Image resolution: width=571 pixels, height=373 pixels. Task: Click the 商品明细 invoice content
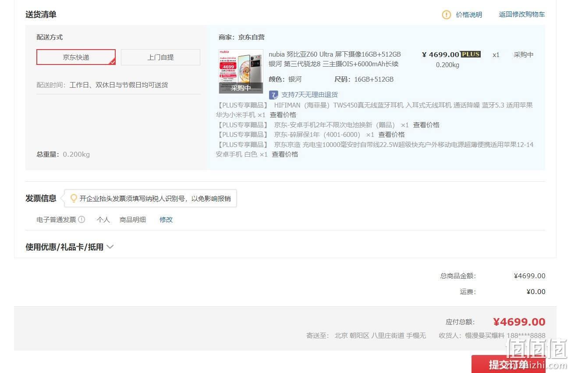click(x=133, y=219)
